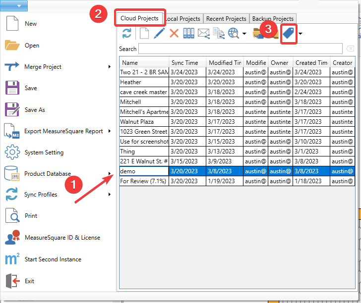Open dropdown arrow beside globe search icon
Viewport: 361px width, 303px height.
[x=244, y=34]
